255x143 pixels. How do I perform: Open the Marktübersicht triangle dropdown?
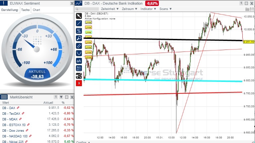61,97
